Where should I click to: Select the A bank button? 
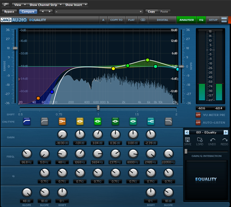[x=103, y=20]
